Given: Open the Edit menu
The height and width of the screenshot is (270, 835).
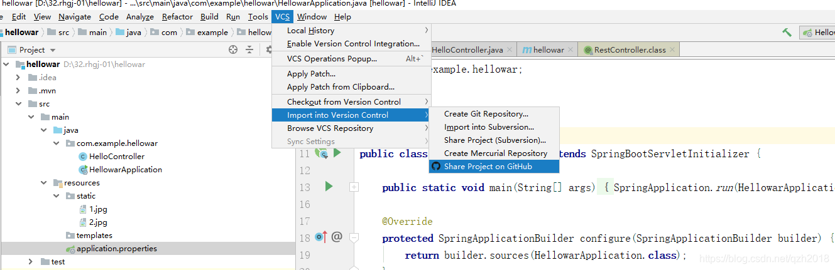Looking at the screenshot, I should (19, 17).
